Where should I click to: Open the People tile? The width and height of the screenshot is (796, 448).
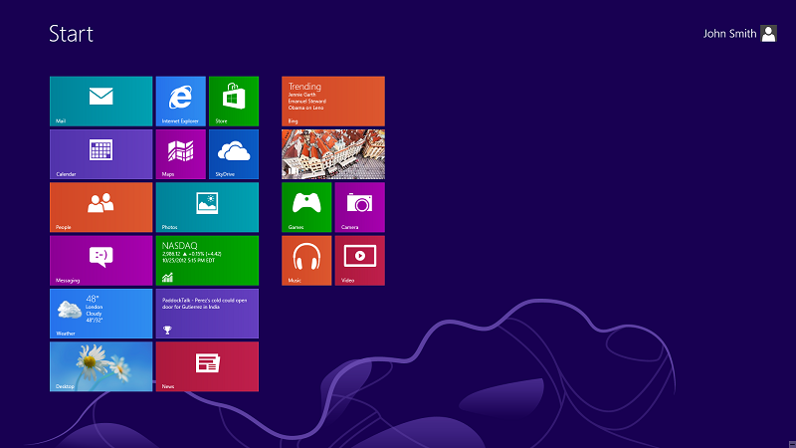click(101, 207)
